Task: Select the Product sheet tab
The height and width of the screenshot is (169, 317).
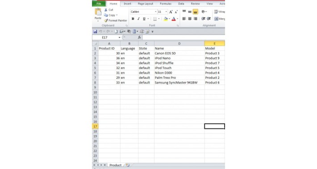Action: click(116, 165)
